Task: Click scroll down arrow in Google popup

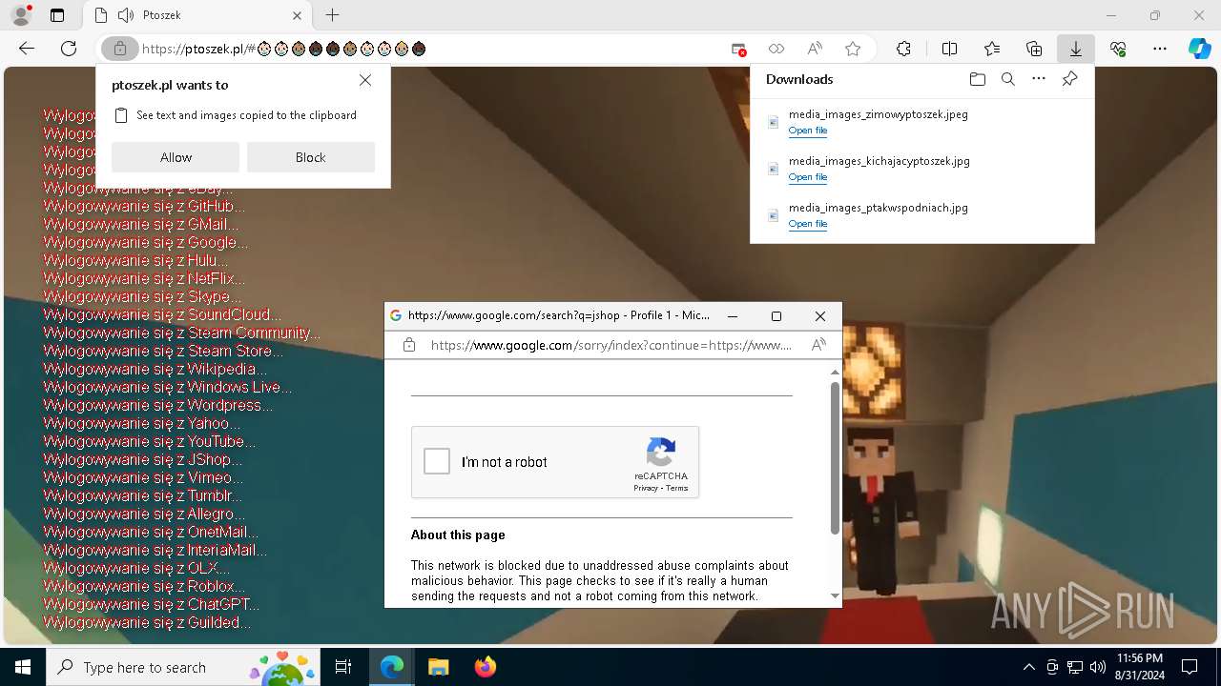Action: click(x=836, y=596)
